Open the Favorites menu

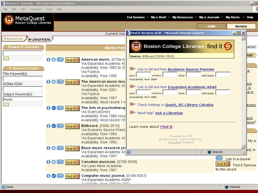pyautogui.click(x=36, y=9)
